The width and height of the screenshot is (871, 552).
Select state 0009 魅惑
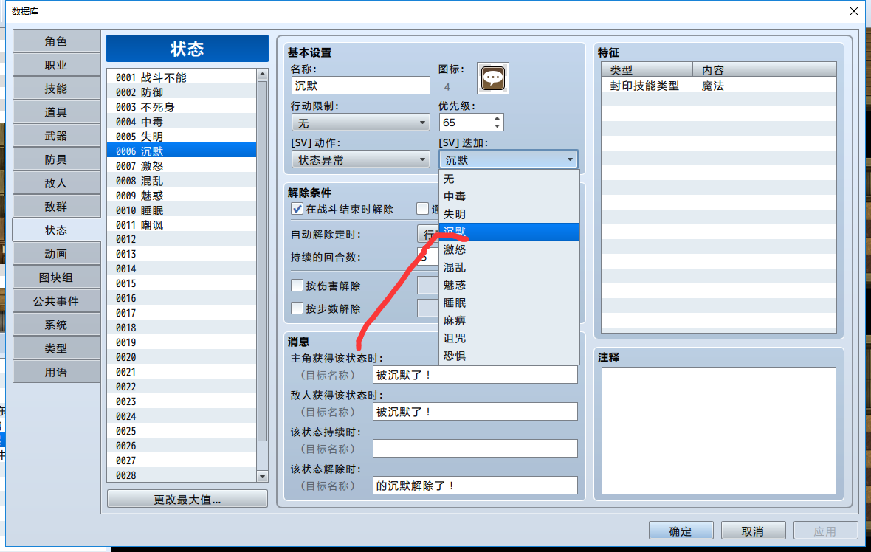(x=182, y=196)
